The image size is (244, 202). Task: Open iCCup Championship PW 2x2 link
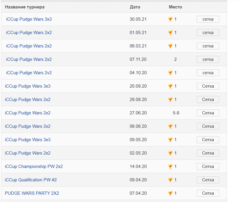click(x=34, y=166)
